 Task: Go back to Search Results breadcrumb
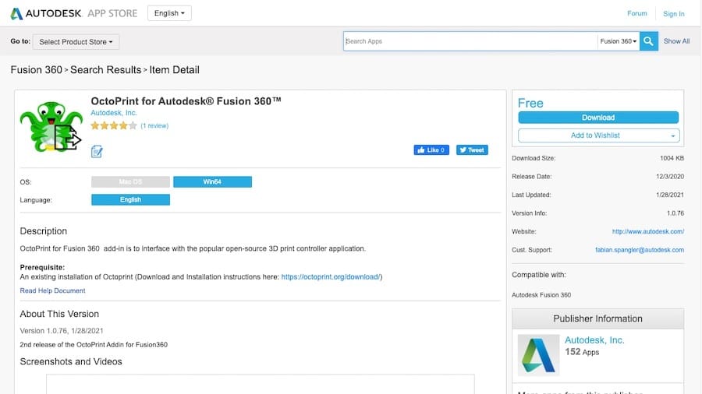[105, 69]
